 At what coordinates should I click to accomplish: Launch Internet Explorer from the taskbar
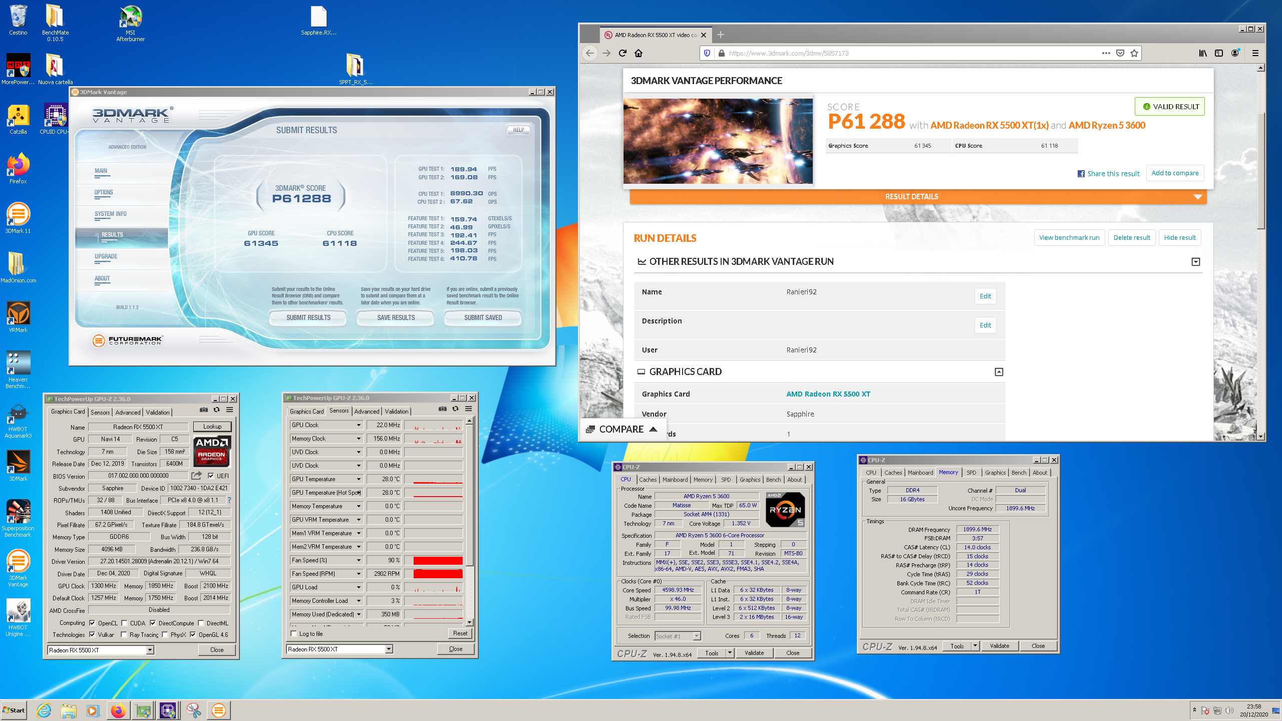coord(44,710)
